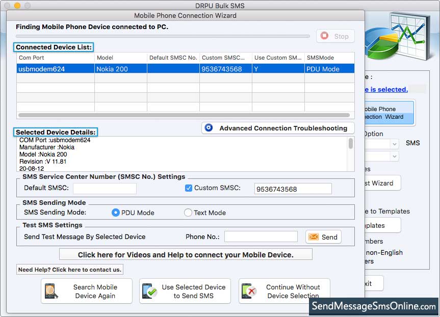Screen dimensions: 440x317
Task: Click the device search progress bar
Action: tap(163, 36)
